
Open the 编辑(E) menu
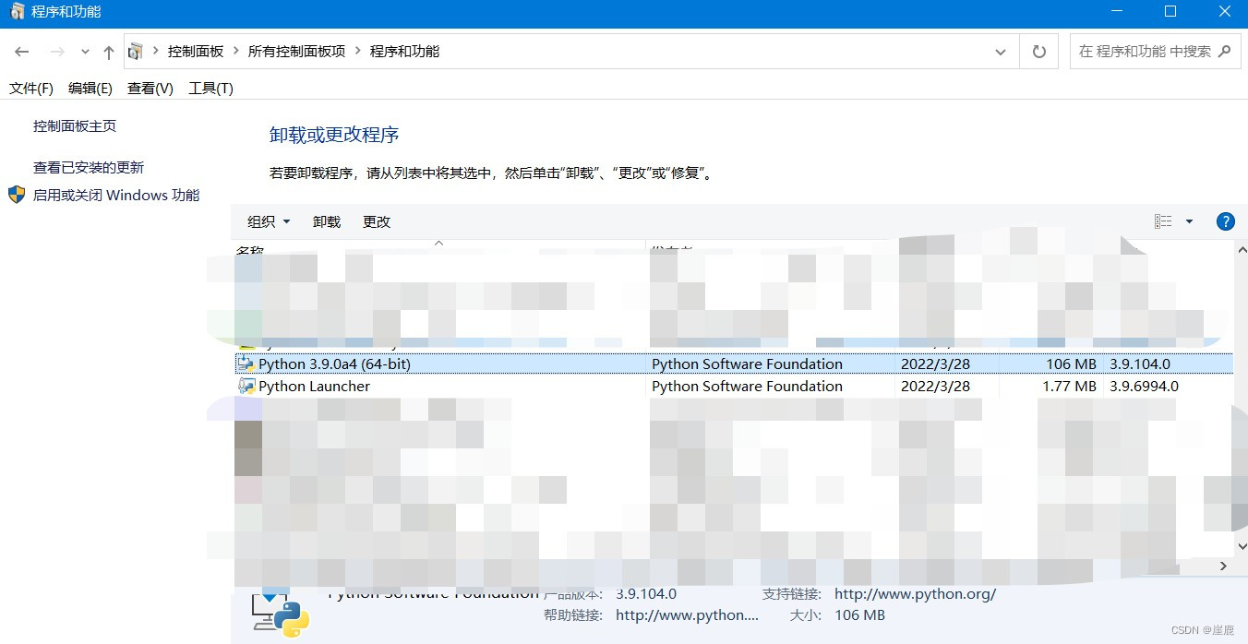pyautogui.click(x=90, y=89)
